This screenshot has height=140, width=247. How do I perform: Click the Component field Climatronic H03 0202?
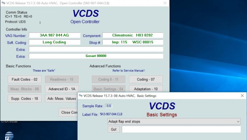click(x=133, y=35)
